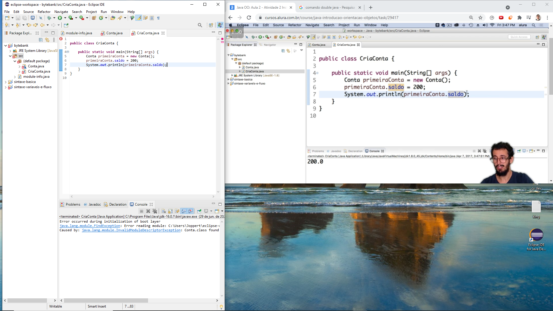Viewport: 553px width, 311px height.
Task: Open the Run menu in Eclipse
Action: [x=104, y=12]
